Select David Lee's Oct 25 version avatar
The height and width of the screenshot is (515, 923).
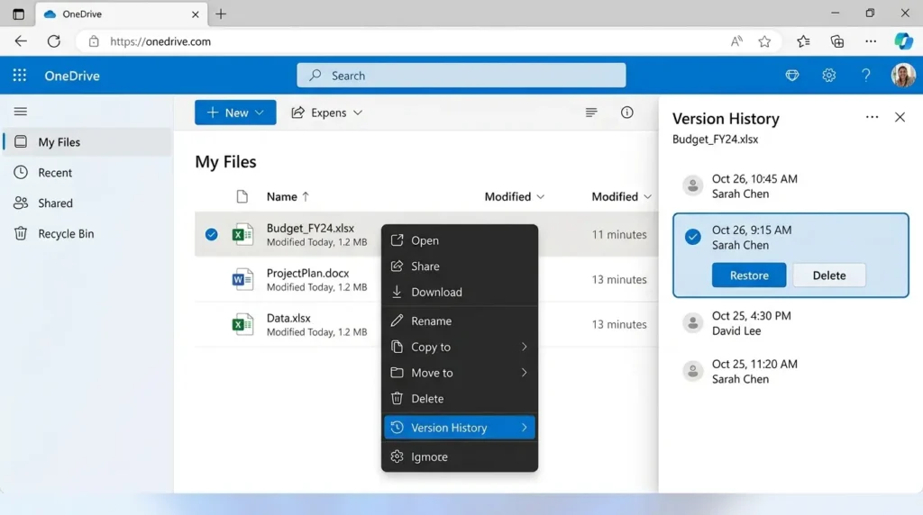[693, 322]
